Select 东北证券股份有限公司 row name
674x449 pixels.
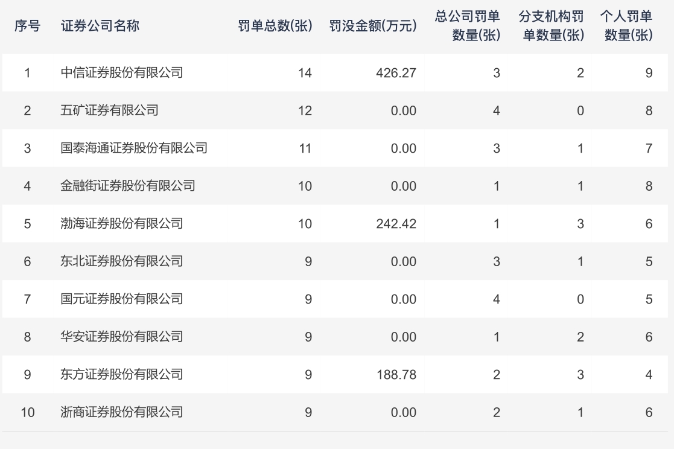tap(122, 261)
